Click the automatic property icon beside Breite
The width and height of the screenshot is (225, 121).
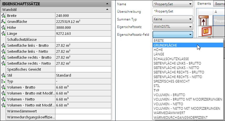(x=3, y=16)
